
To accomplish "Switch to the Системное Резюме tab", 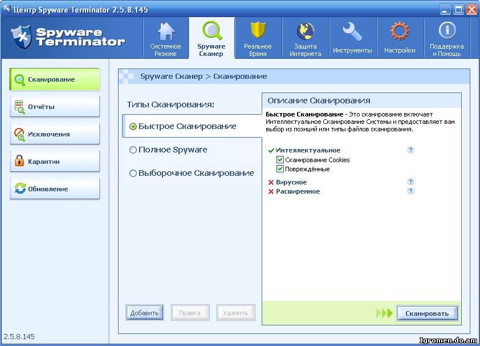I will (x=166, y=38).
